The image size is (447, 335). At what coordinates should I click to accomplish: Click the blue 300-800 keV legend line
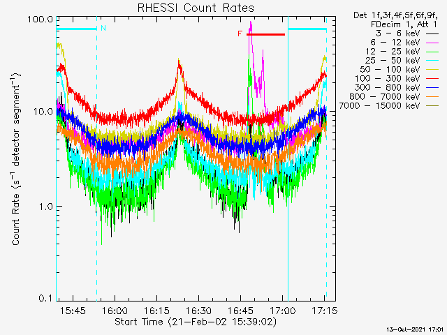pos(432,88)
